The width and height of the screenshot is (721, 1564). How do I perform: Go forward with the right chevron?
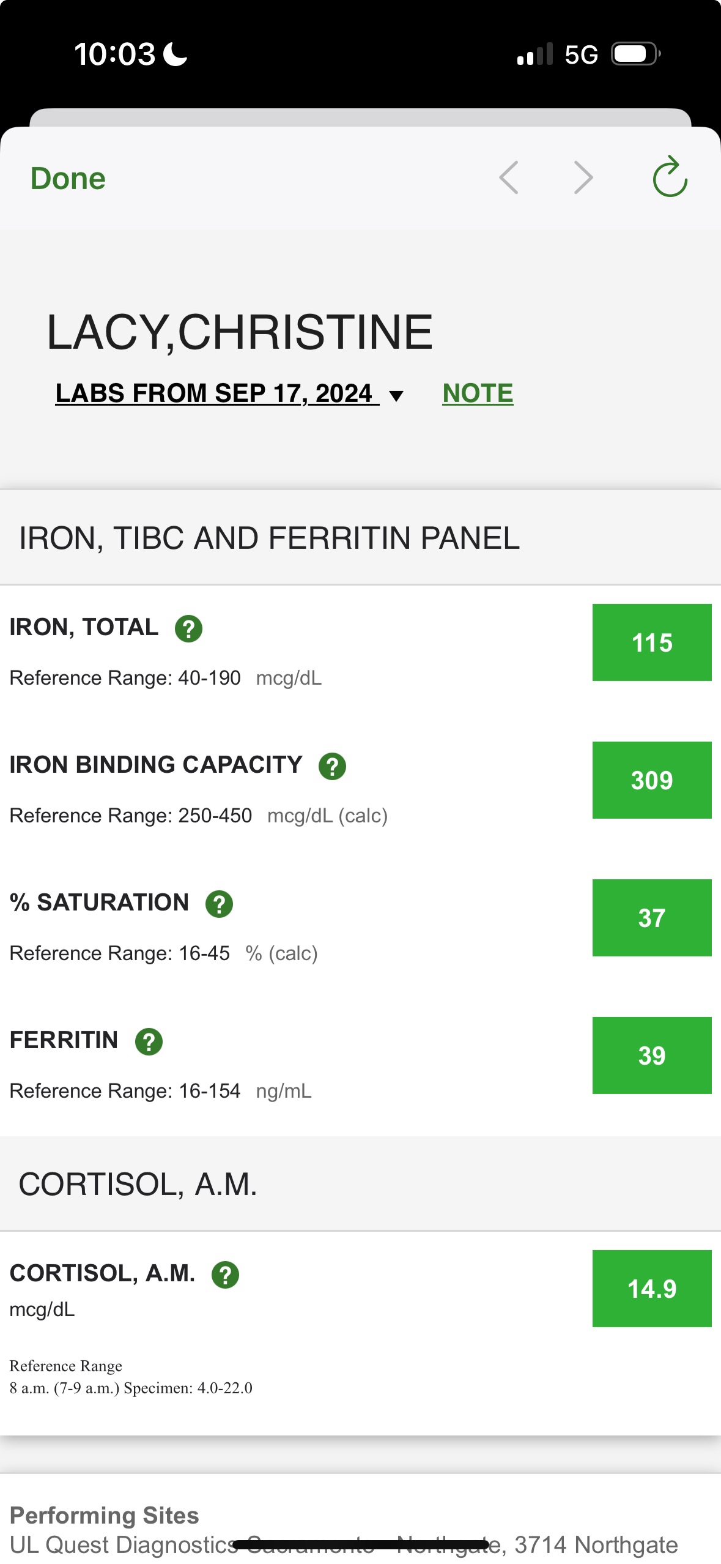[x=583, y=178]
